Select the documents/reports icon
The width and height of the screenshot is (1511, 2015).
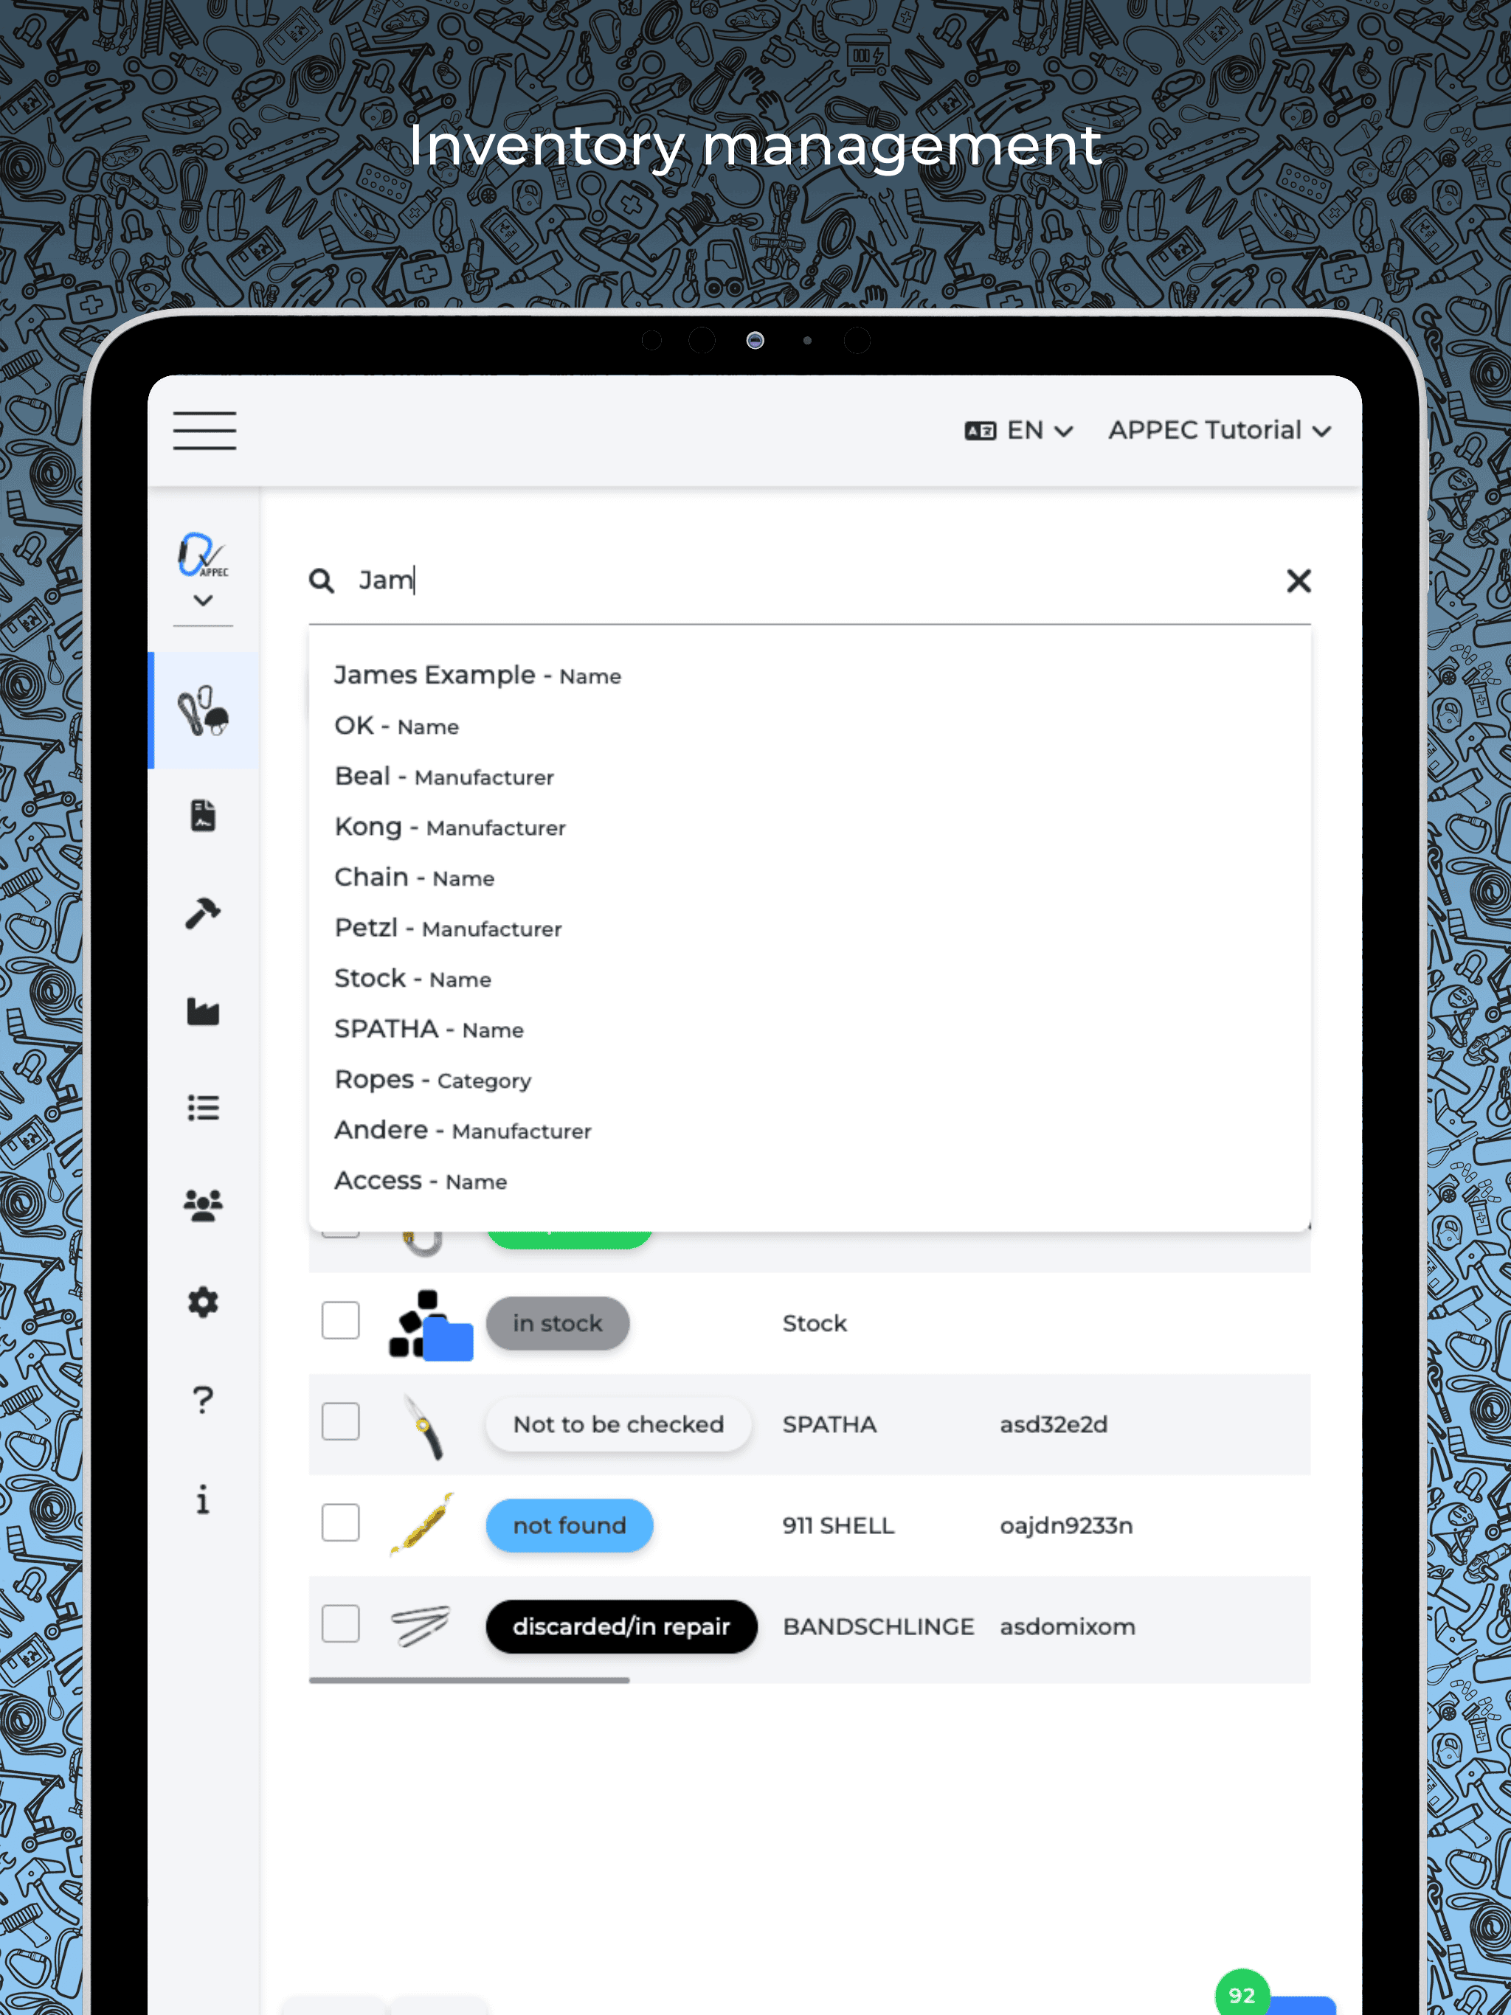click(201, 816)
